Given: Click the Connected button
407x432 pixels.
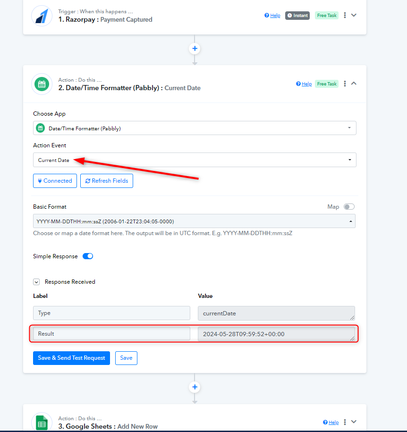Looking at the screenshot, I should (x=55, y=181).
